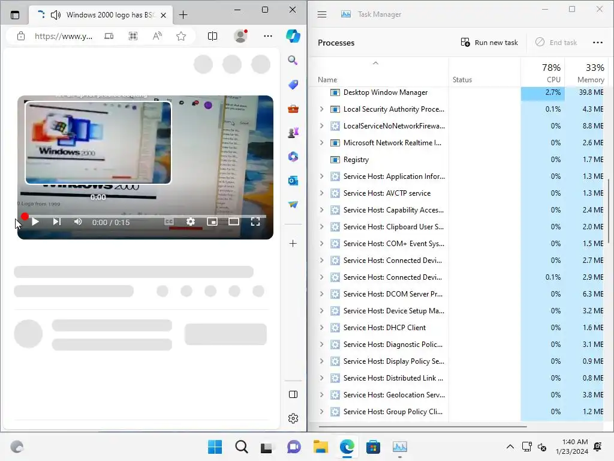
Task: Open Microsoft Store from taskbar
Action: 373,447
